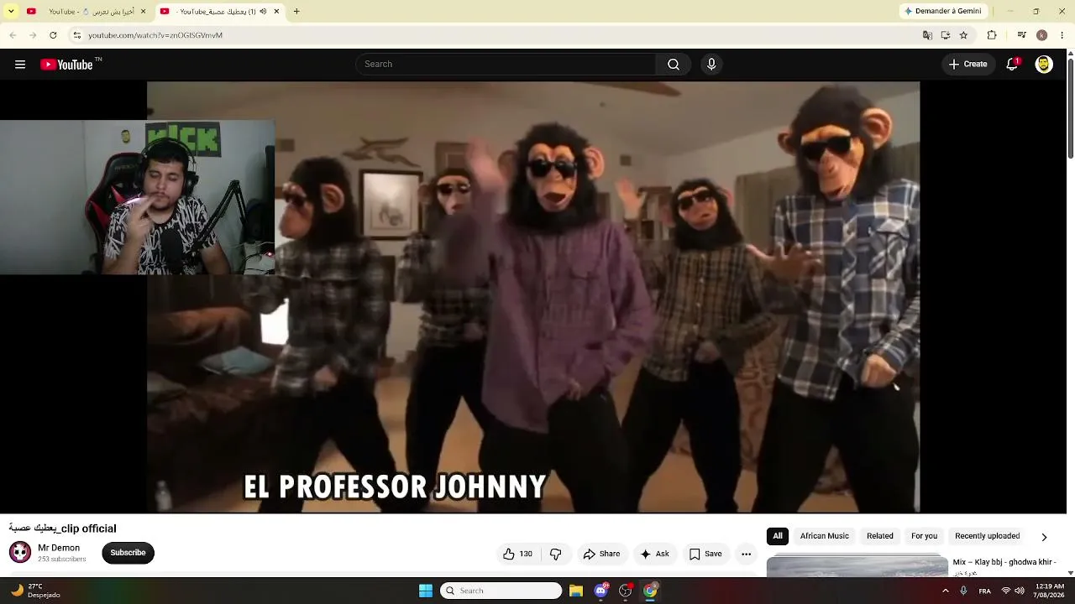1075x604 pixels.
Task: Open the Chrome three-dot menu
Action: [x=1062, y=35]
